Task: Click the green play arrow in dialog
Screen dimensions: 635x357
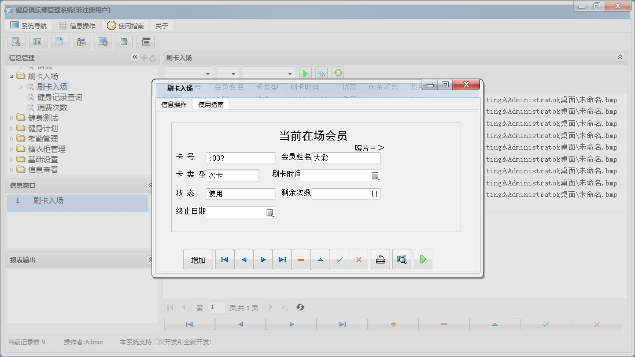Action: tap(423, 260)
